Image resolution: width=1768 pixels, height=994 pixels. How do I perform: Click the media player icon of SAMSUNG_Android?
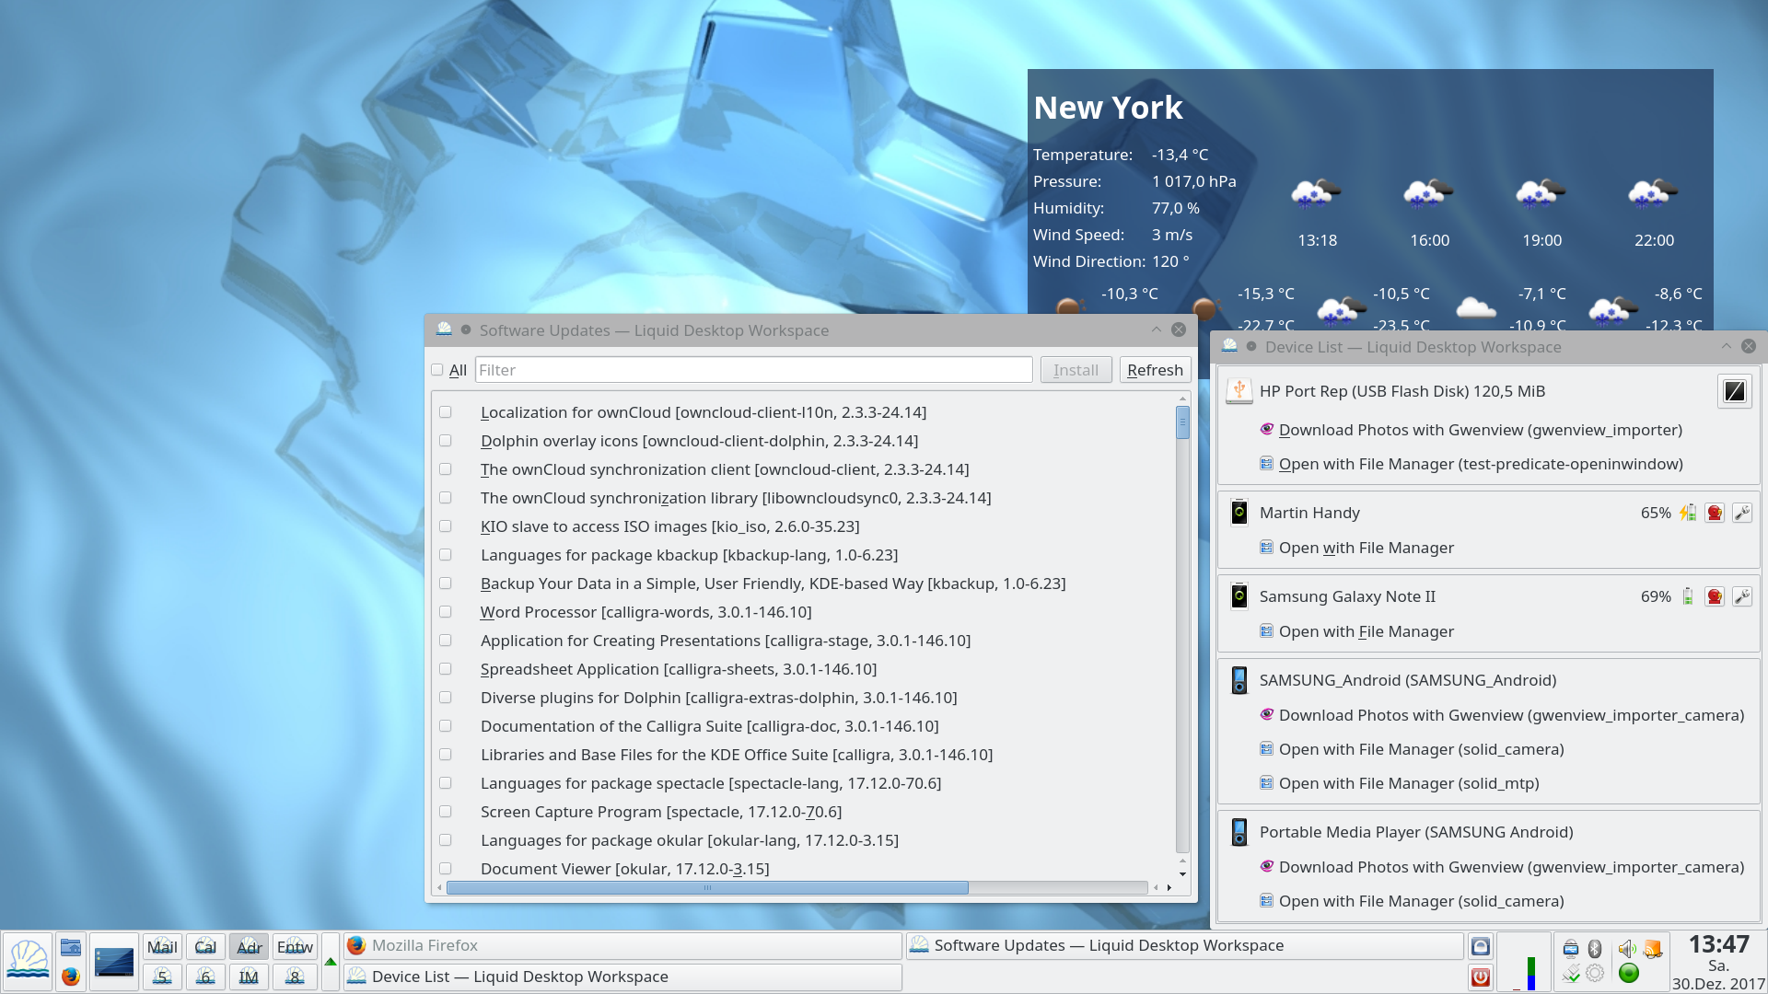1239,680
